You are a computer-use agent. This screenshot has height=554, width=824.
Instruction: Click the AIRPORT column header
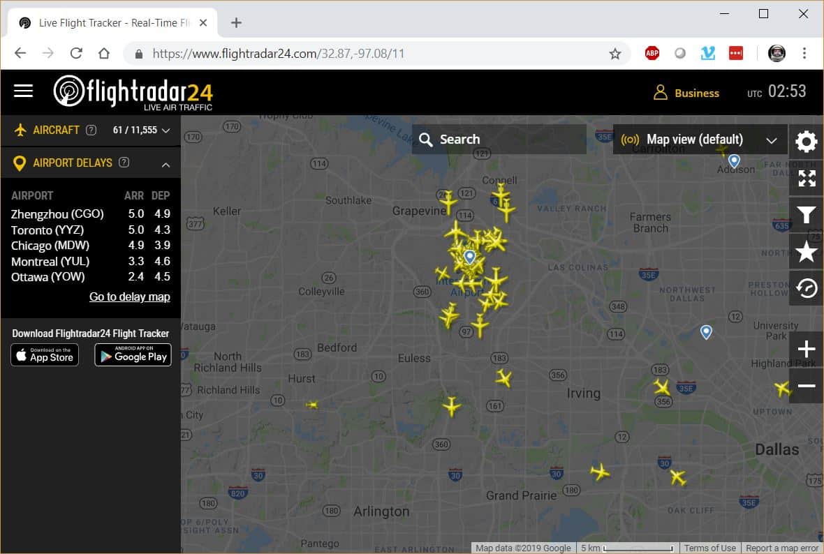(32, 195)
